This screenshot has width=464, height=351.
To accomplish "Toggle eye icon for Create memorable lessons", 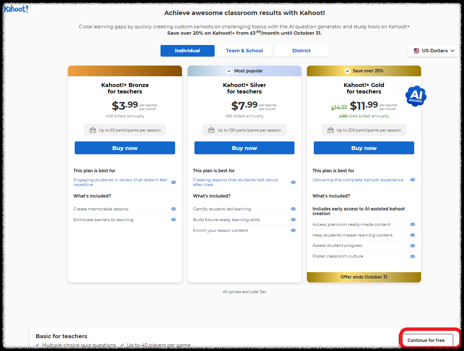I will 174,209.
